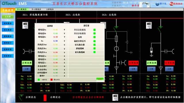Click the 开关分位状态 green indicator
Viewport: 184px width, 103px height.
click(95, 33)
